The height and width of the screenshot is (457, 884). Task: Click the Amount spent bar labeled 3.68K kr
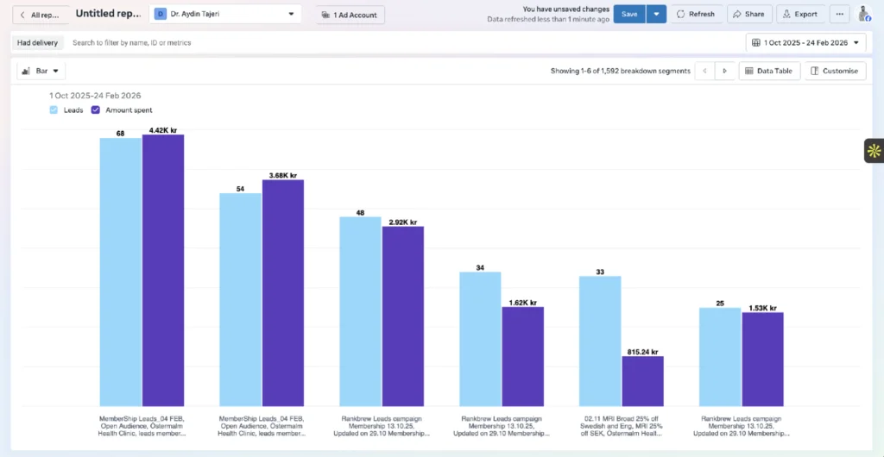click(x=283, y=292)
